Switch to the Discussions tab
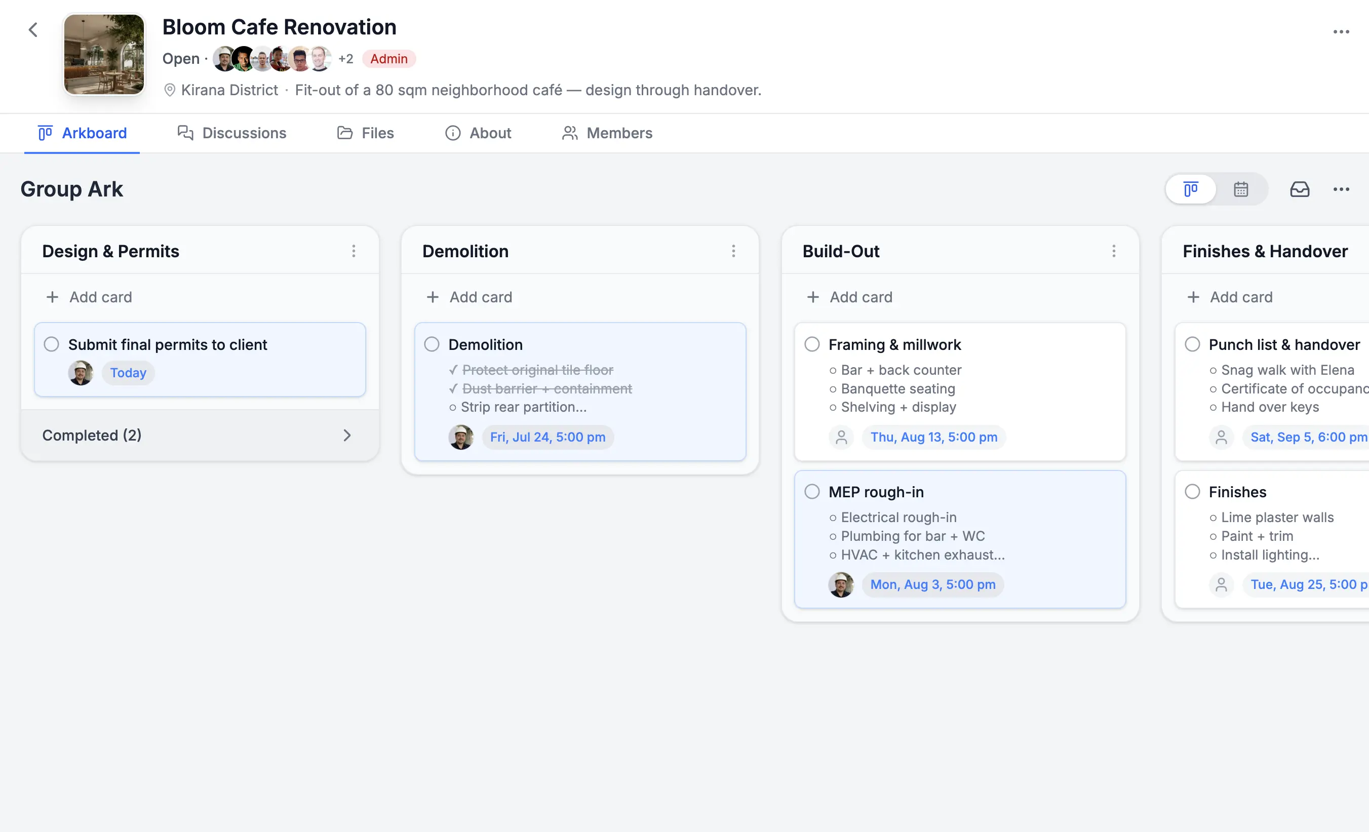 click(231, 133)
